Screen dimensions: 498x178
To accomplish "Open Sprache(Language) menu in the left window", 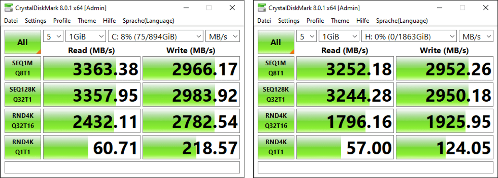I will click(148, 21).
